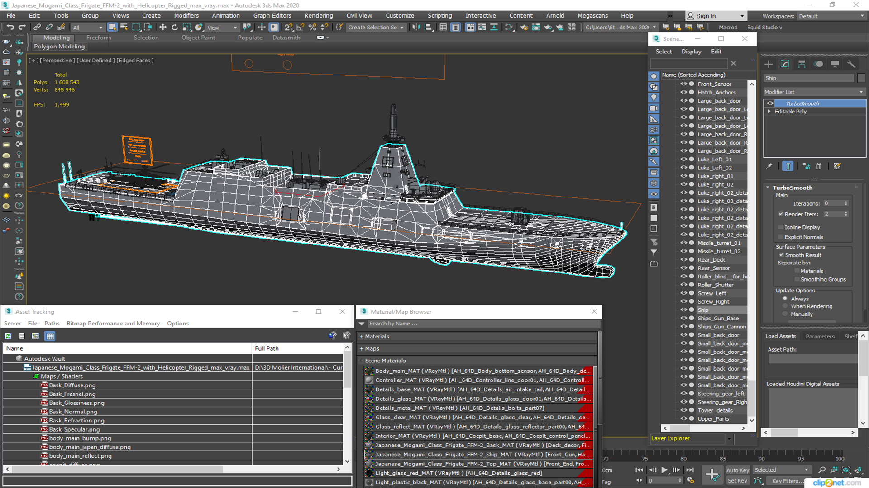Select the When Rendering radio option
Screen dimensions: 869x488
pos(785,306)
